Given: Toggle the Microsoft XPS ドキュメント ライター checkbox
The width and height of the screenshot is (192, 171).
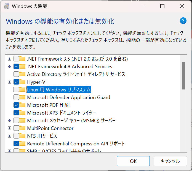Looking at the screenshot, I should [x=16, y=113].
